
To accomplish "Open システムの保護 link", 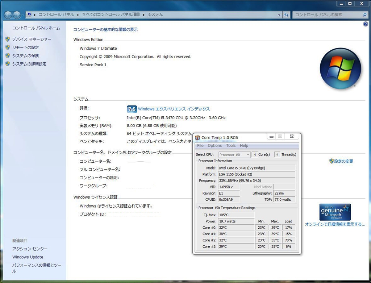I will pos(26,55).
